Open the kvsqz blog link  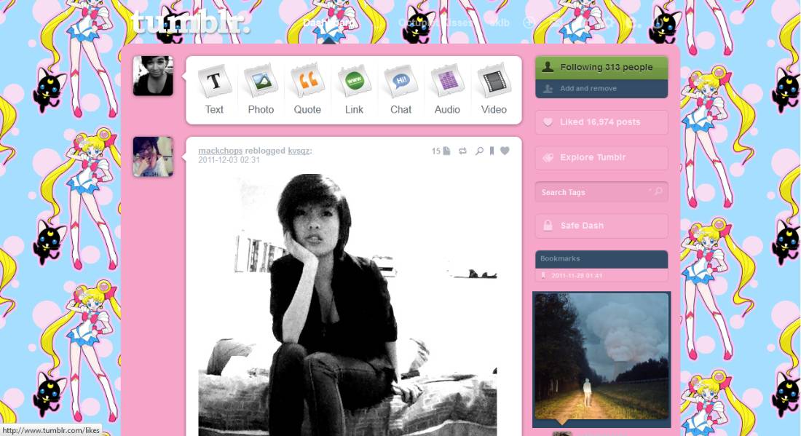pyautogui.click(x=299, y=151)
